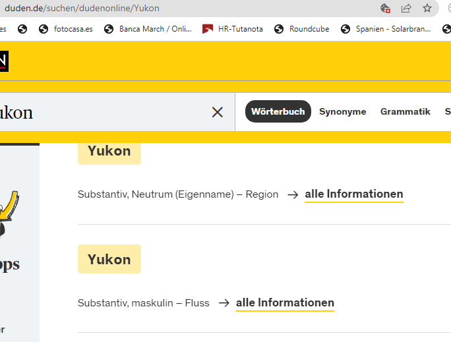Screen dimensions: 451x342
Task: Clear the search field with X
Action: click(218, 112)
